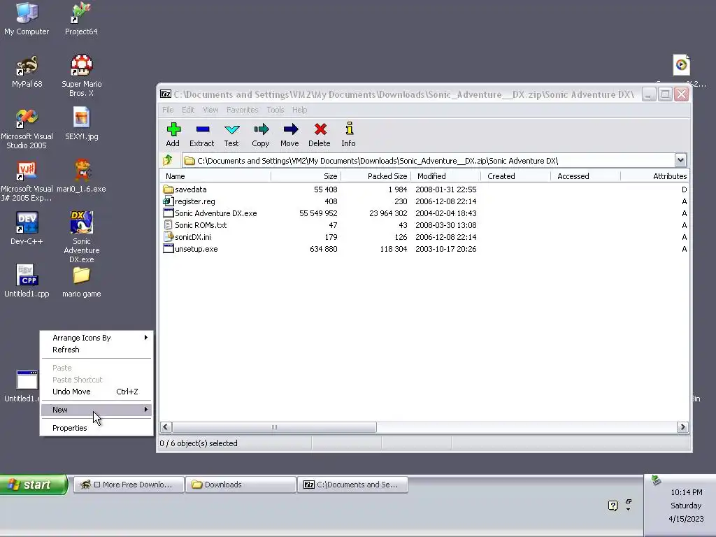Select the Super Mario Bros. X shortcut
This screenshot has height=537, width=716.
[x=81, y=76]
